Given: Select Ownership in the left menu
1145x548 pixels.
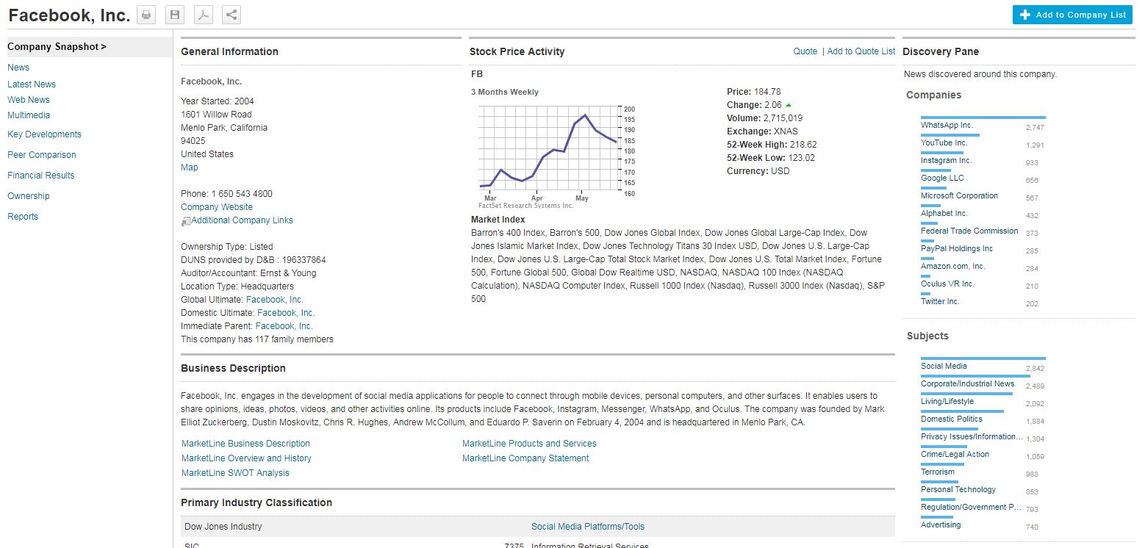Looking at the screenshot, I should coord(29,196).
